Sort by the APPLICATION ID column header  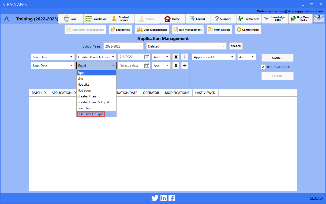click(x=63, y=93)
